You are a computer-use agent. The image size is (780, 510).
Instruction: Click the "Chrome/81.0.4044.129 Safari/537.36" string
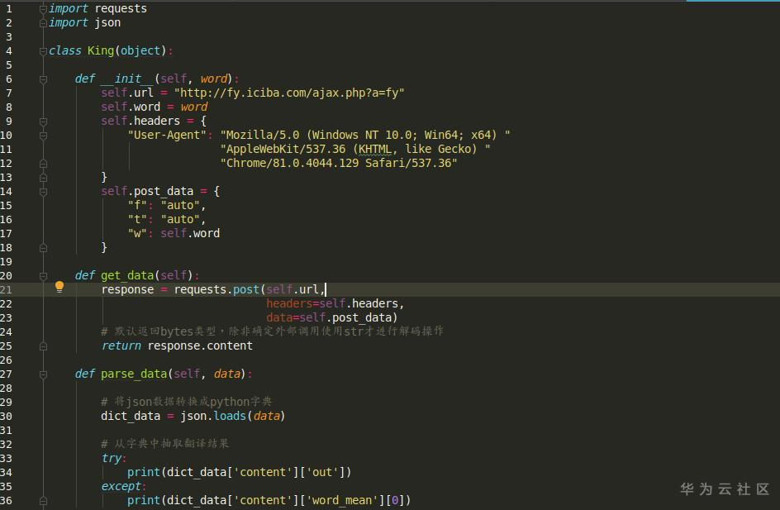coord(339,163)
